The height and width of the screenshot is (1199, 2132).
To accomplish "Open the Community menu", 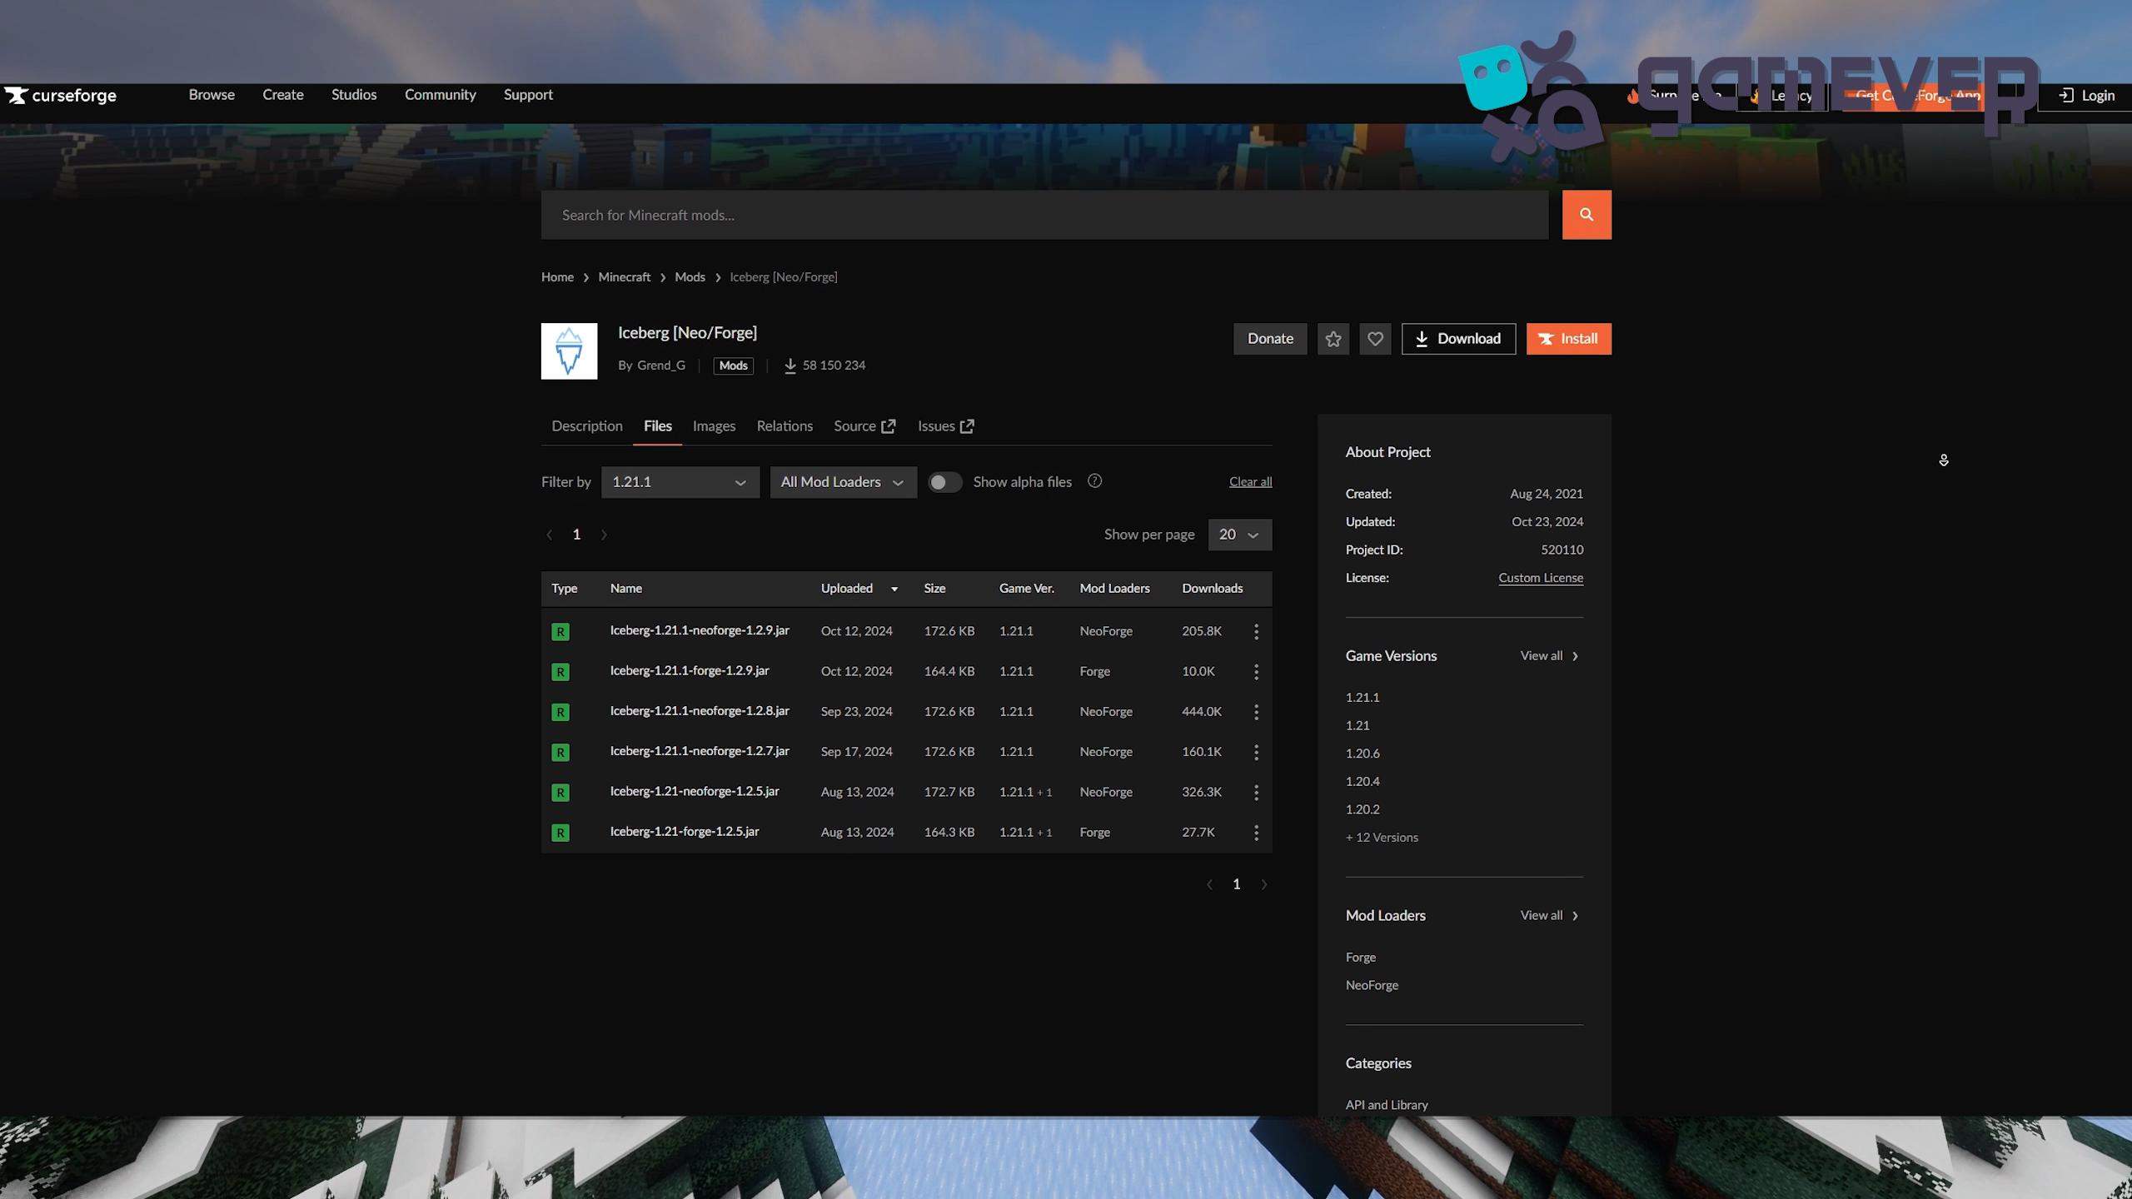I will [x=441, y=94].
